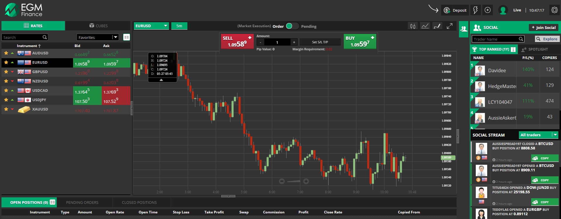Copy DOW-JUN20 buy position
Screen dimensions: 561x219
(545, 202)
